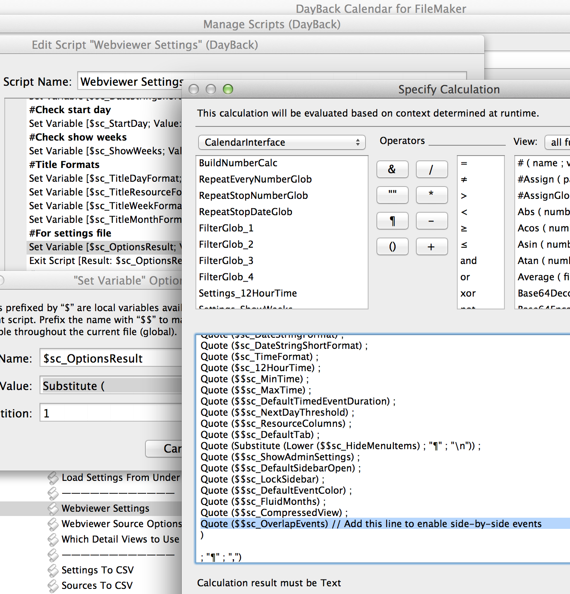The image size is (570, 594).
Task: Select the greater-than operator
Action: click(x=464, y=196)
